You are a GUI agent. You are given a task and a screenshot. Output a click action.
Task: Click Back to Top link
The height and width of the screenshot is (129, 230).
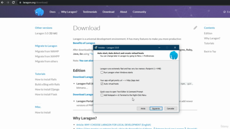click(210, 52)
